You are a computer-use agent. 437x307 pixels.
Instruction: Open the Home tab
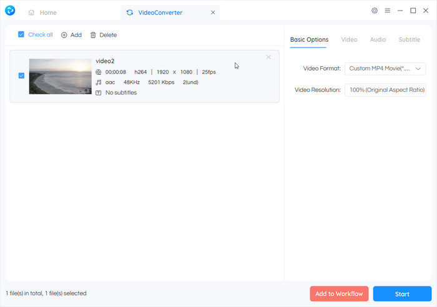(42, 12)
